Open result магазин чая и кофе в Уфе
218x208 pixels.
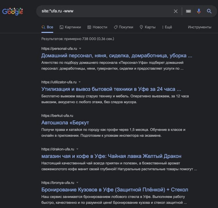111,156
